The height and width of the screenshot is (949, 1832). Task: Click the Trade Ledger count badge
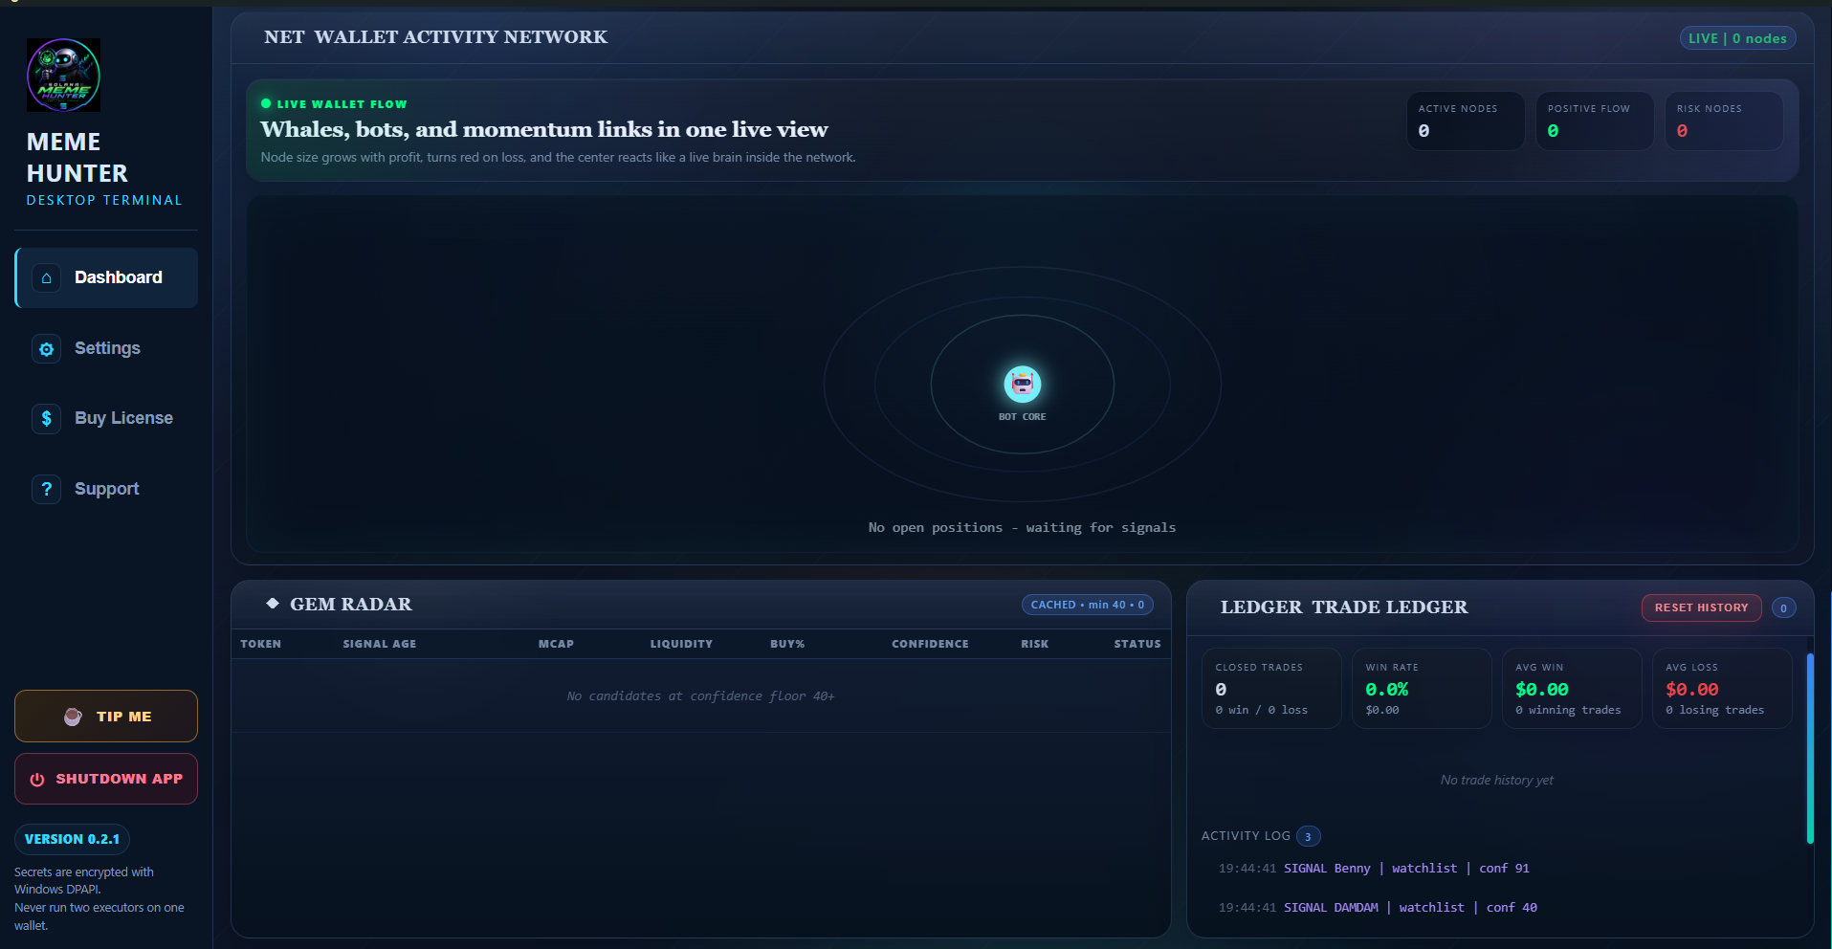point(1783,607)
